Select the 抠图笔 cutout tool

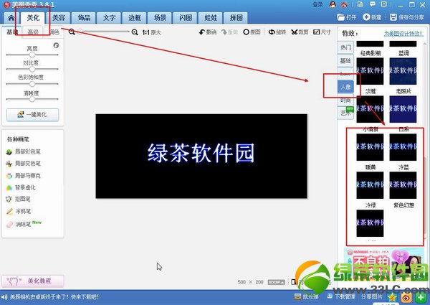point(19,199)
